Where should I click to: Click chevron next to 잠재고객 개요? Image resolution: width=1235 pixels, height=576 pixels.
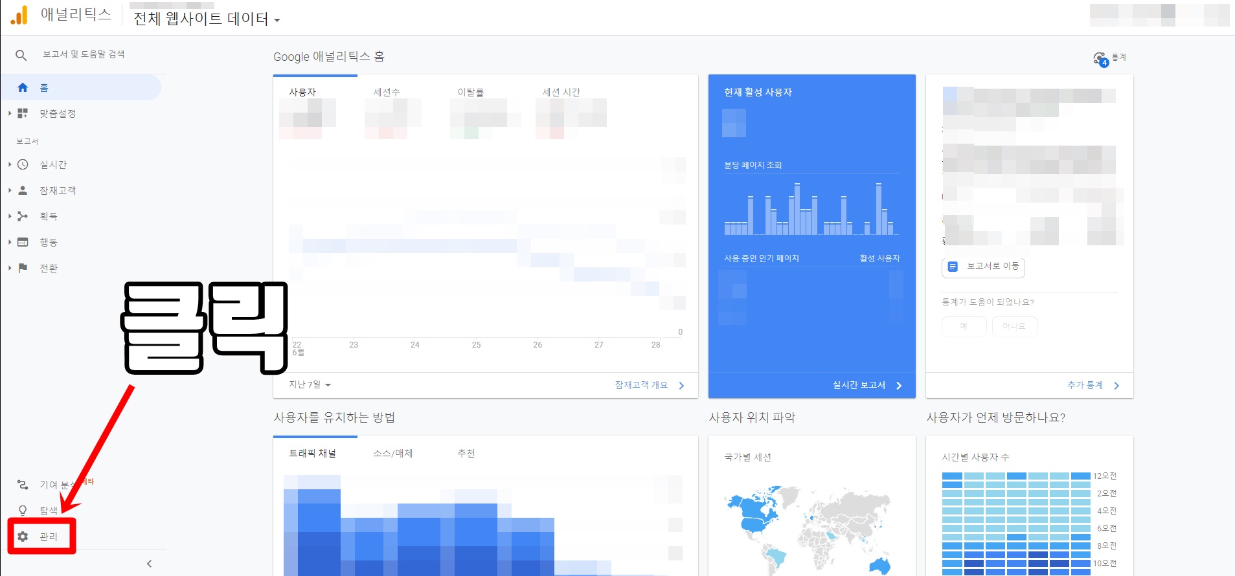[x=681, y=386]
